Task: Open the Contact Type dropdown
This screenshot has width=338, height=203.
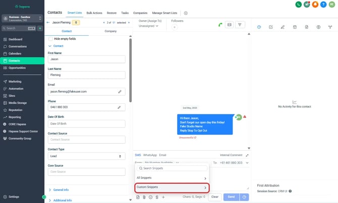Action: tap(86, 156)
